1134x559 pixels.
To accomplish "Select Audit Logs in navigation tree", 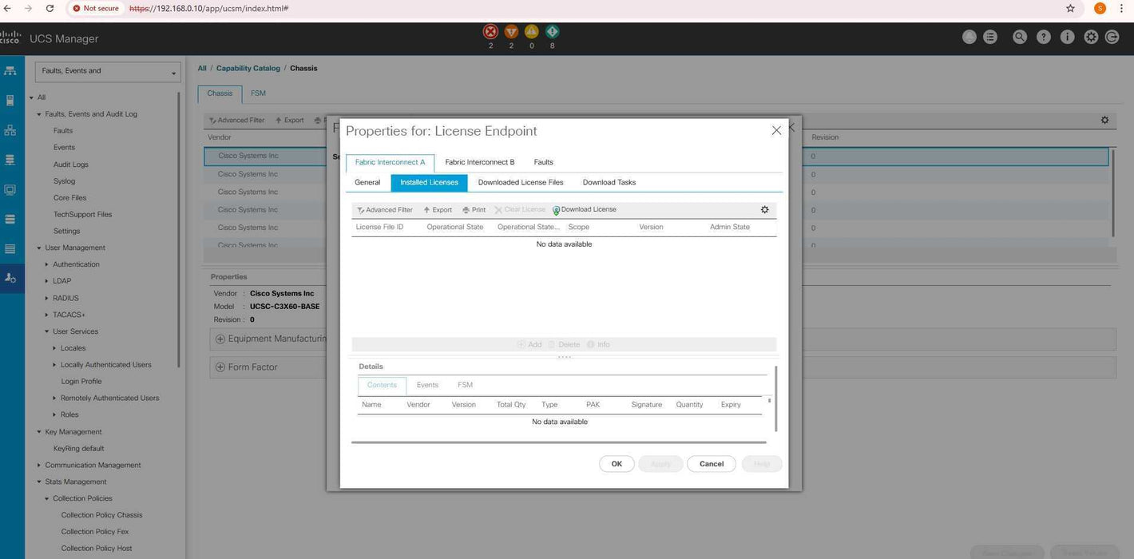I will [71, 165].
